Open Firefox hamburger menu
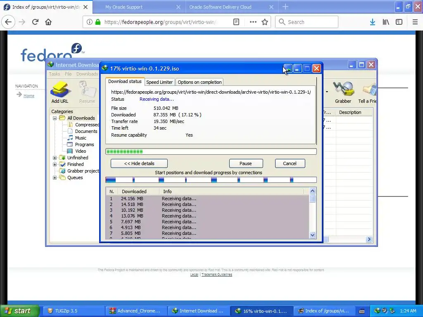423x317 pixels. click(x=415, y=22)
